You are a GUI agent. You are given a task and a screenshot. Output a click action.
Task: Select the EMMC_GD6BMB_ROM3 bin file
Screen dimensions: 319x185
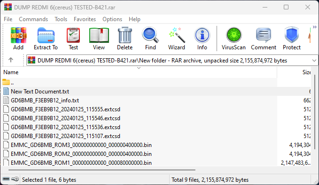[81, 145]
